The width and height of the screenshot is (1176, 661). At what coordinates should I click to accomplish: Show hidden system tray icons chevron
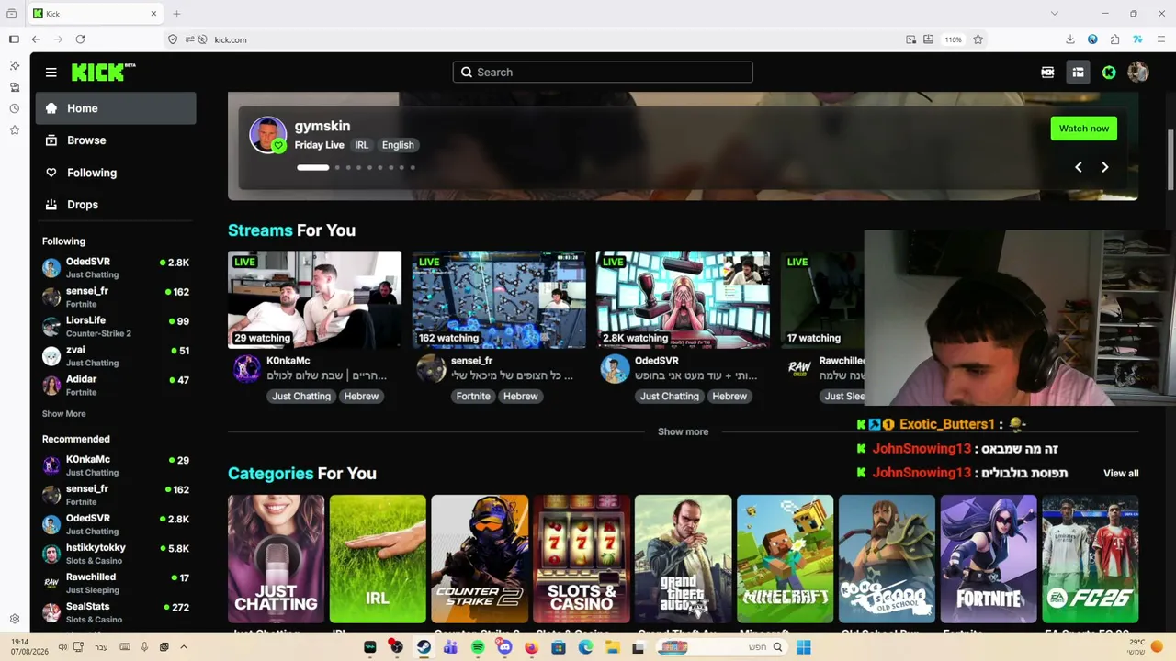click(x=184, y=647)
